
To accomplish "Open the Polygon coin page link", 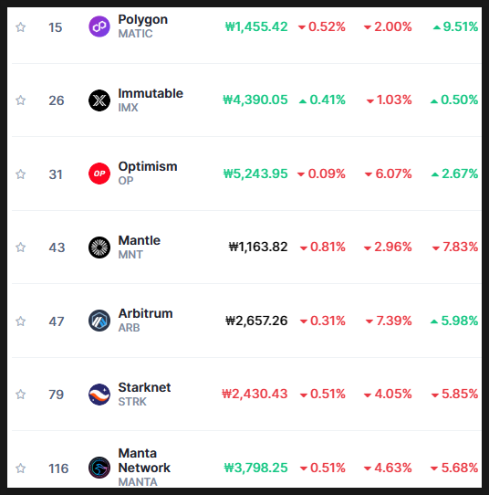I will coord(143,20).
